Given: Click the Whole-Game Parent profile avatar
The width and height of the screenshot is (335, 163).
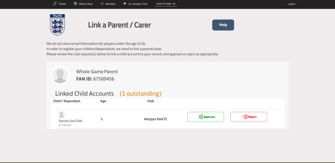Looking at the screenshot, I should [x=61, y=75].
